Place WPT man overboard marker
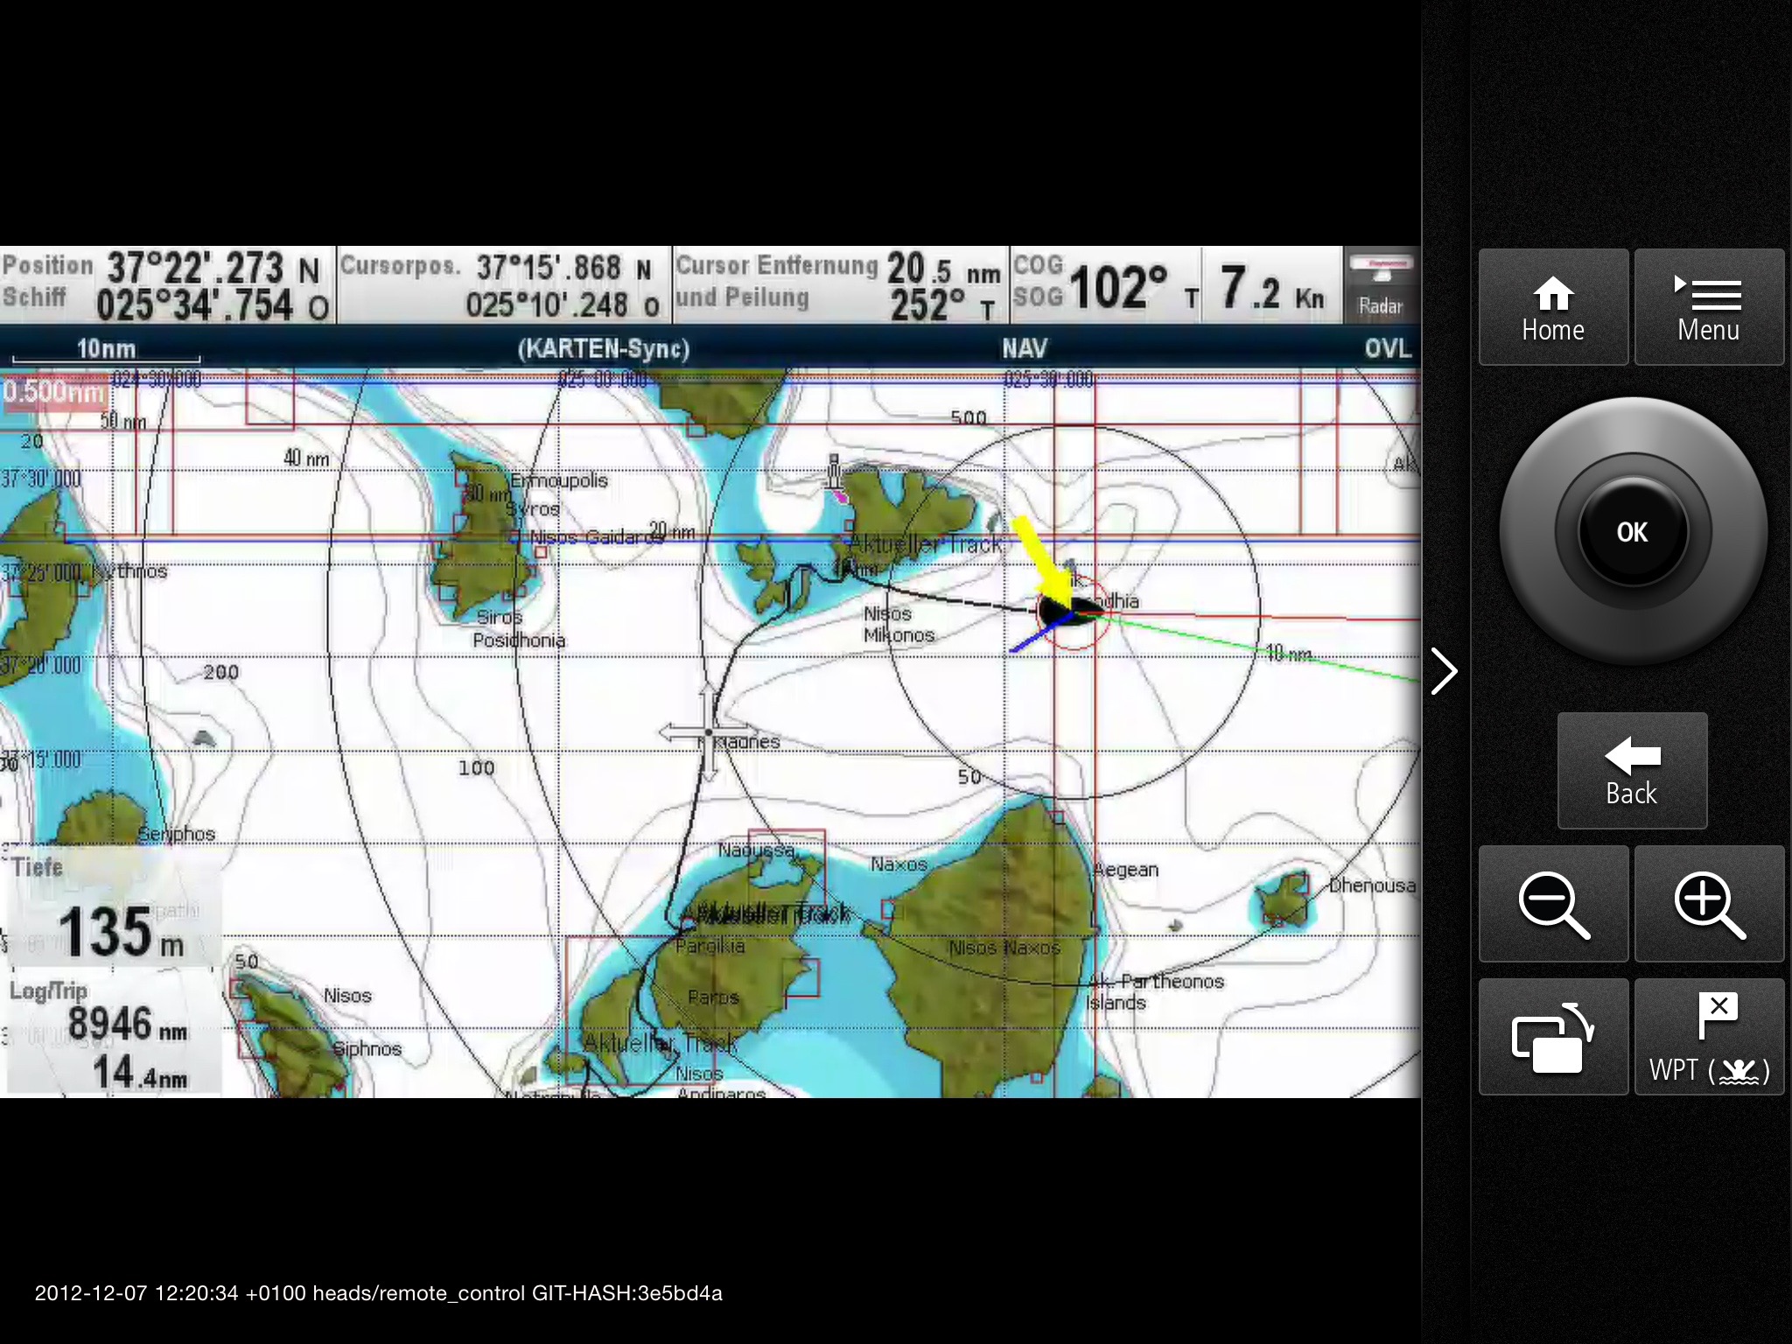 (x=1709, y=1037)
